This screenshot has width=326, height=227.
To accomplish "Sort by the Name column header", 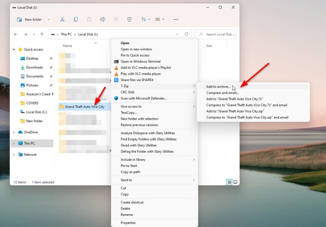I will tap(67, 46).
